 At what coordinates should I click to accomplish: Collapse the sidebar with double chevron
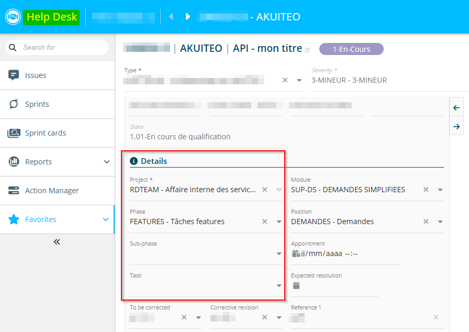pyautogui.click(x=57, y=241)
